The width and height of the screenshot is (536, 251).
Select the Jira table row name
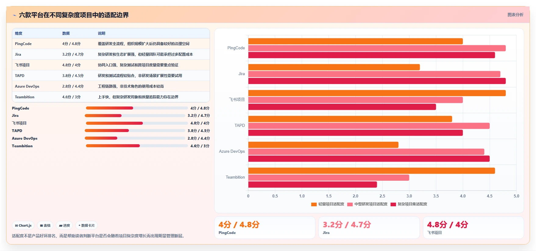pyautogui.click(x=18, y=54)
